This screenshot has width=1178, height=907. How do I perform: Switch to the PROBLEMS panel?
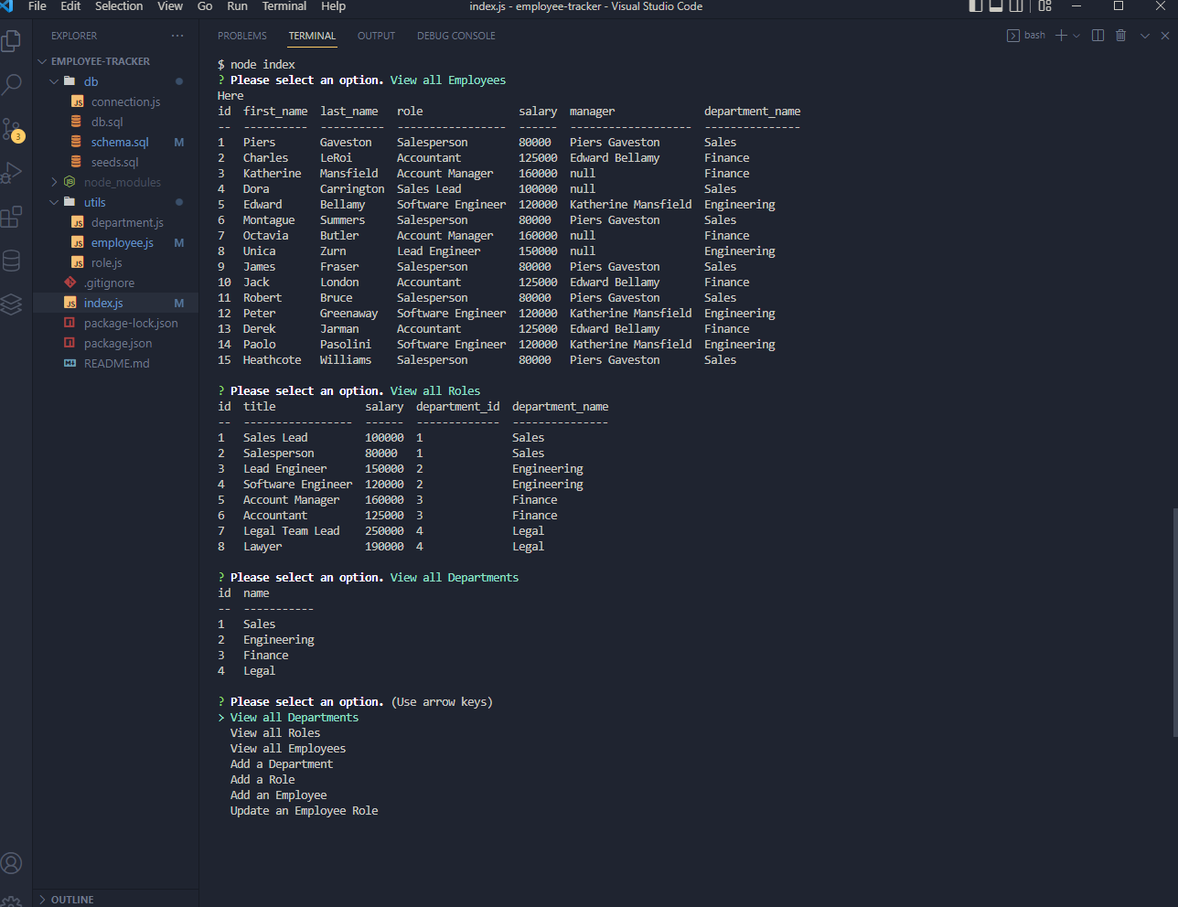pos(241,36)
